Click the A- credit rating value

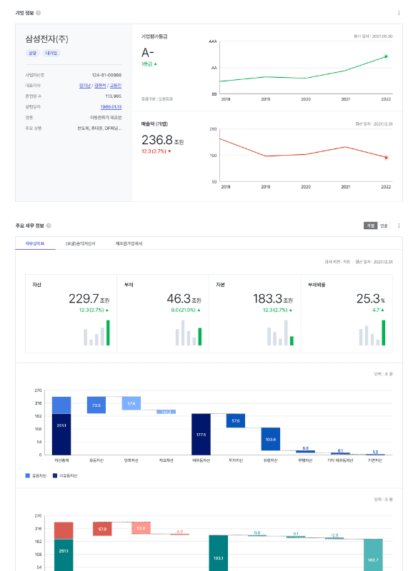pos(148,53)
